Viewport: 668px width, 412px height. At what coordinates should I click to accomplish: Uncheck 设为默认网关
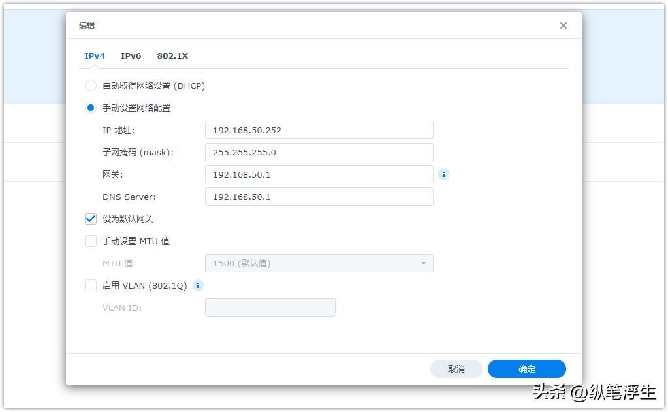click(90, 219)
